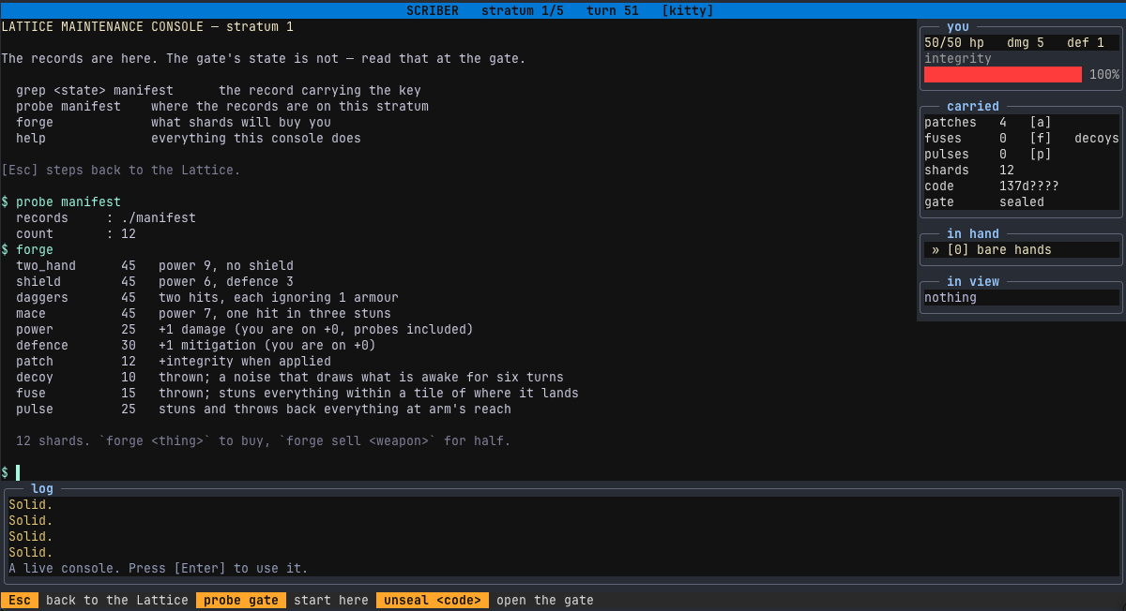Image resolution: width=1126 pixels, height=611 pixels.
Task: Click the shield forge row
Action: tap(155, 281)
